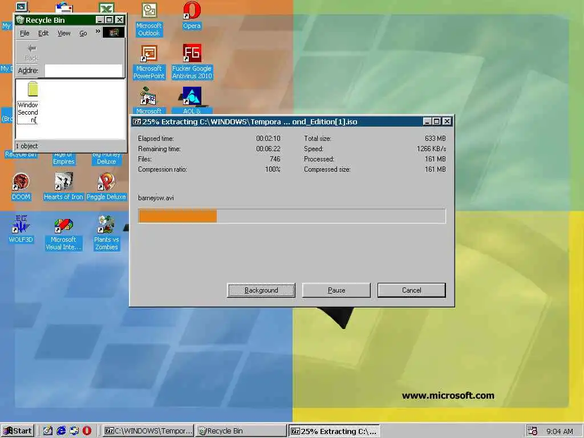Click the Task Scheduler tray icon
584x438 pixels.
point(532,431)
